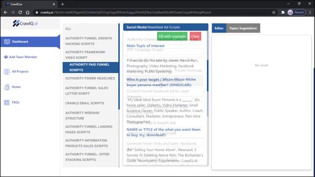The image size is (315, 177).
Task: Click the red Clear button
Action: 195,36
